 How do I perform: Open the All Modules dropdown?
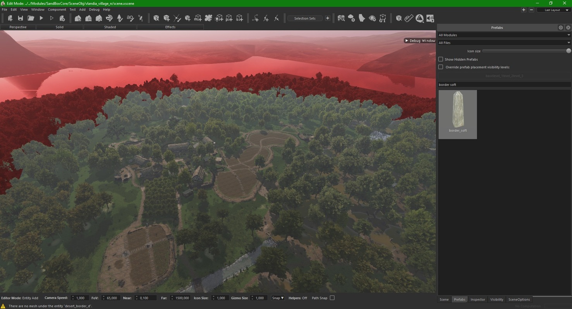(x=504, y=35)
